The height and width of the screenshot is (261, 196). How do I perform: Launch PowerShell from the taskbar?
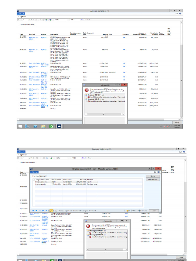[x=35, y=126]
